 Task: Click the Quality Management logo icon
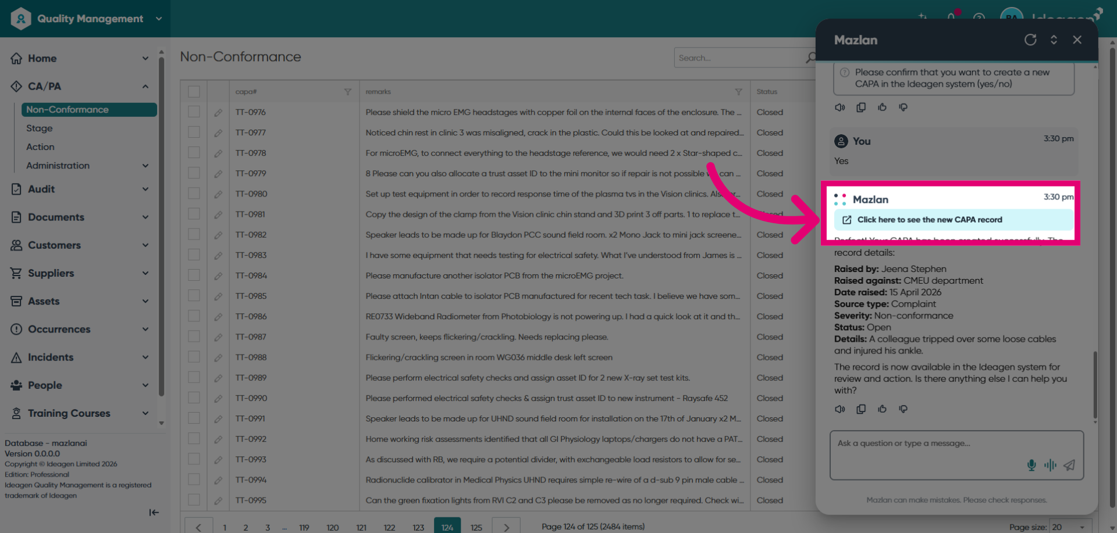(x=21, y=19)
